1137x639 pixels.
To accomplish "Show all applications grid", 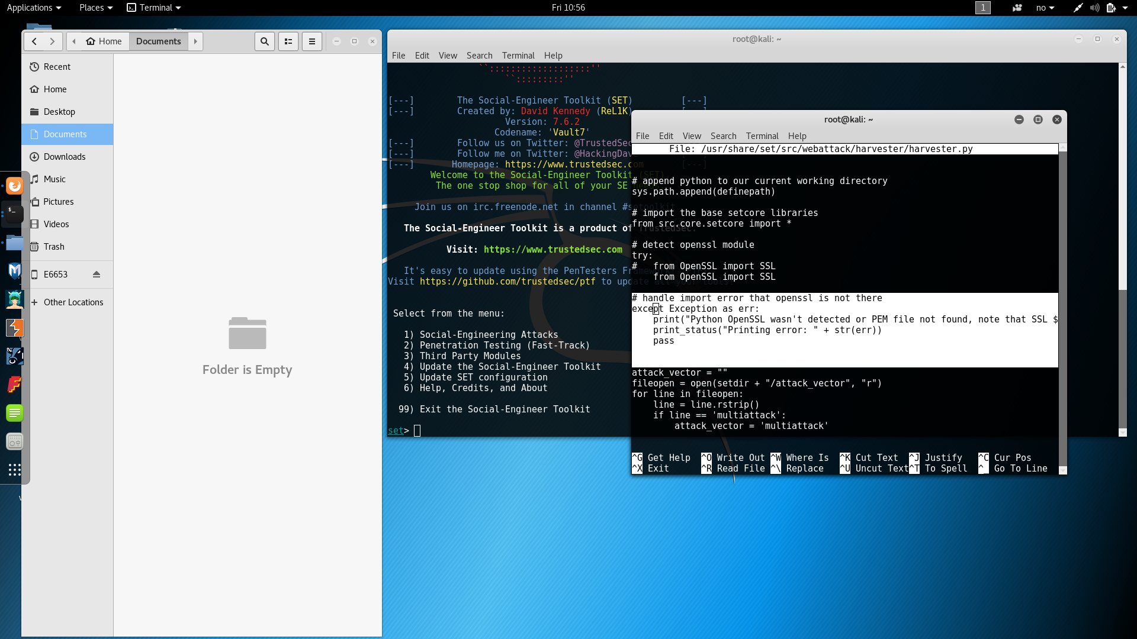I will coord(15,470).
